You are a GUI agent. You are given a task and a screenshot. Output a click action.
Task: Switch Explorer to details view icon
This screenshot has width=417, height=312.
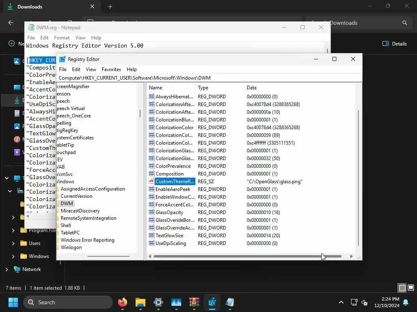[x=402, y=288]
